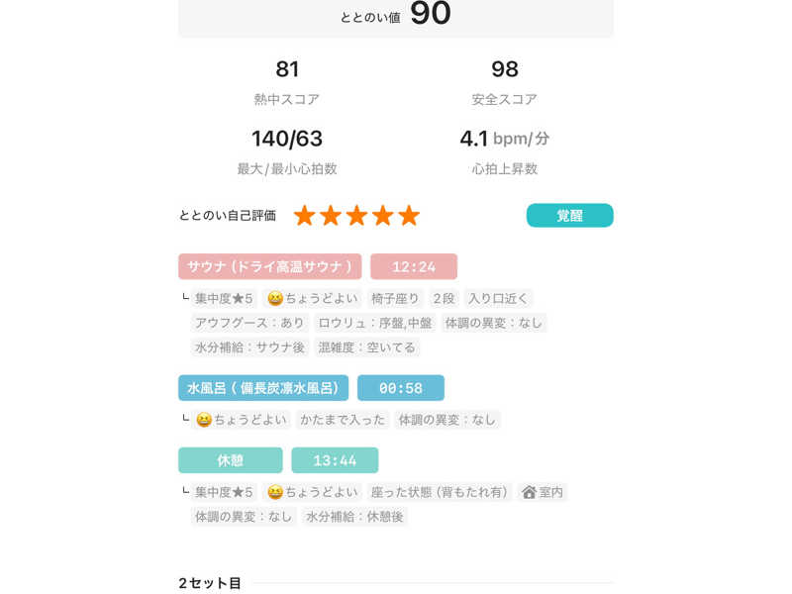The width and height of the screenshot is (792, 594).
Task: Click the sauna duration 12:24
Action: point(414,266)
